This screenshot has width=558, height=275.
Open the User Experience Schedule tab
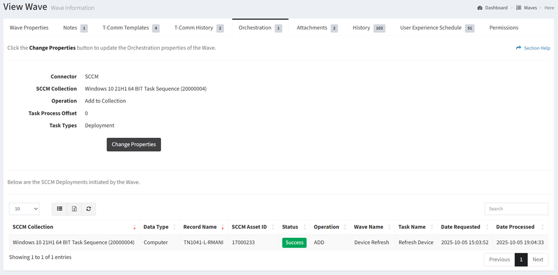[431, 28]
